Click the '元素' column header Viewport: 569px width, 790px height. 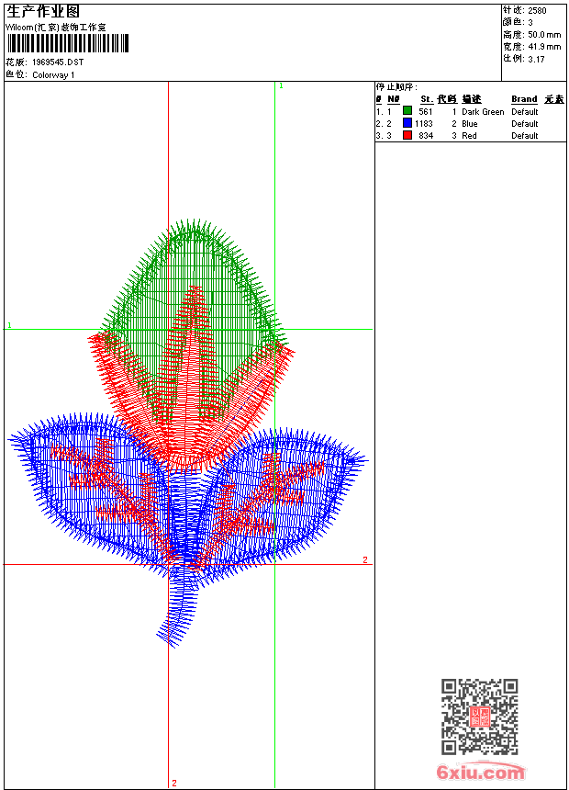click(x=554, y=99)
